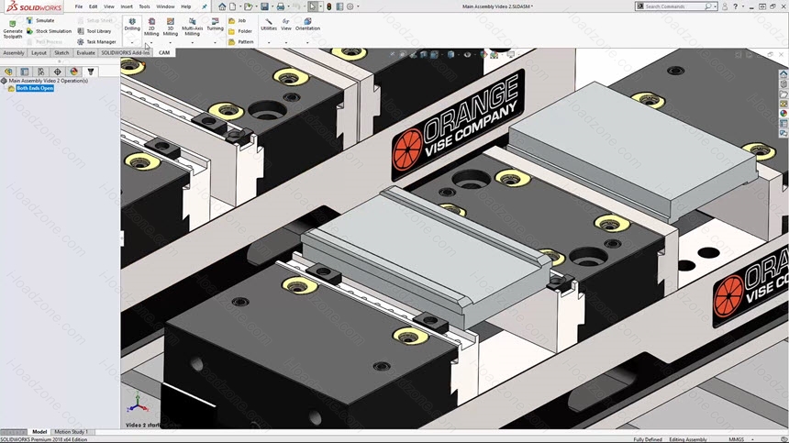Start the Simulate command

pos(40,20)
